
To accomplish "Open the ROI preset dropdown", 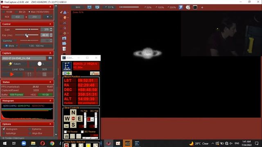I will pyautogui.click(x=51, y=17).
